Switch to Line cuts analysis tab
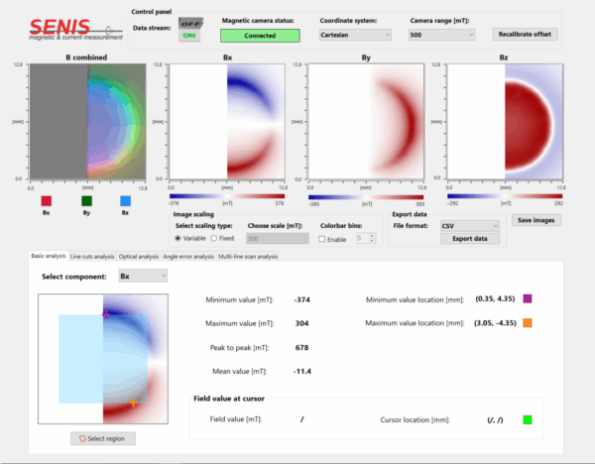This screenshot has height=464, width=595. point(91,257)
